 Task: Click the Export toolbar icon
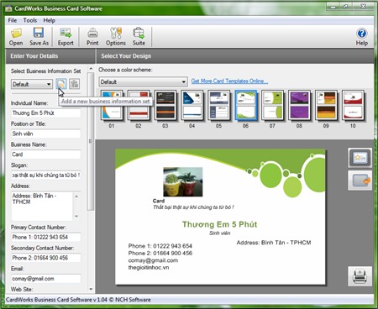click(x=66, y=37)
